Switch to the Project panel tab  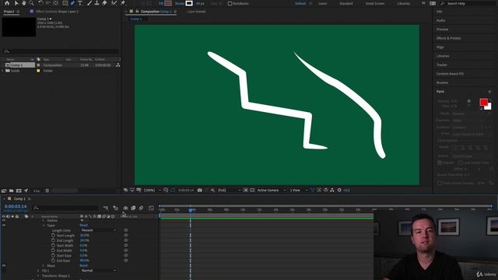(x=9, y=12)
